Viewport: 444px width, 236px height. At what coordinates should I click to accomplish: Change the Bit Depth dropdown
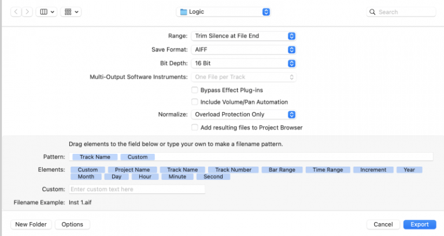pos(245,63)
